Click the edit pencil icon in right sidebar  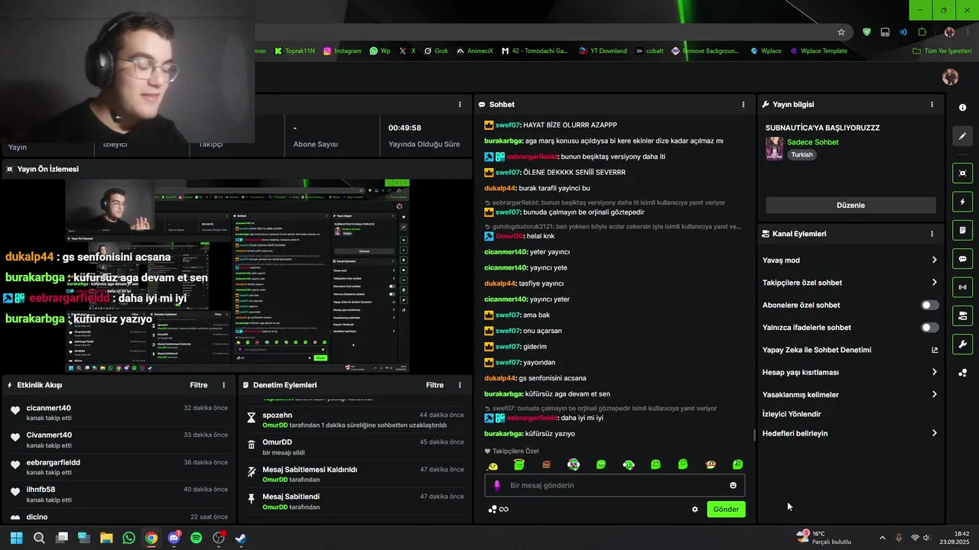click(963, 136)
